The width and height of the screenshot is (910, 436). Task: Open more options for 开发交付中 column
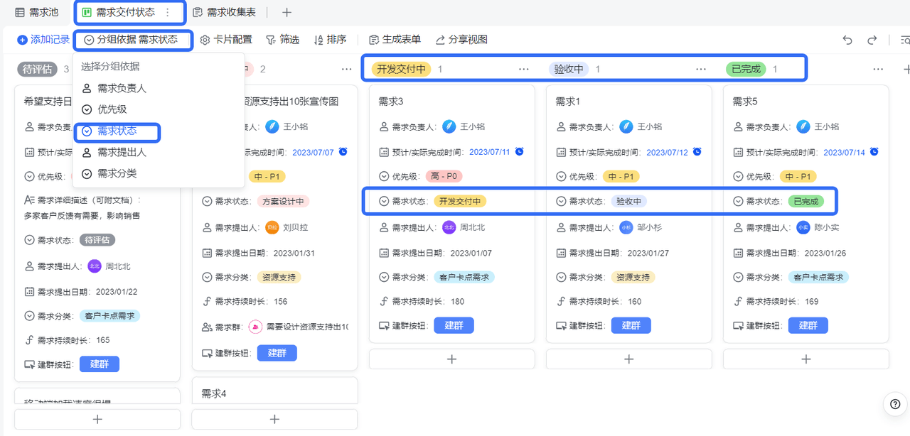[x=524, y=69]
